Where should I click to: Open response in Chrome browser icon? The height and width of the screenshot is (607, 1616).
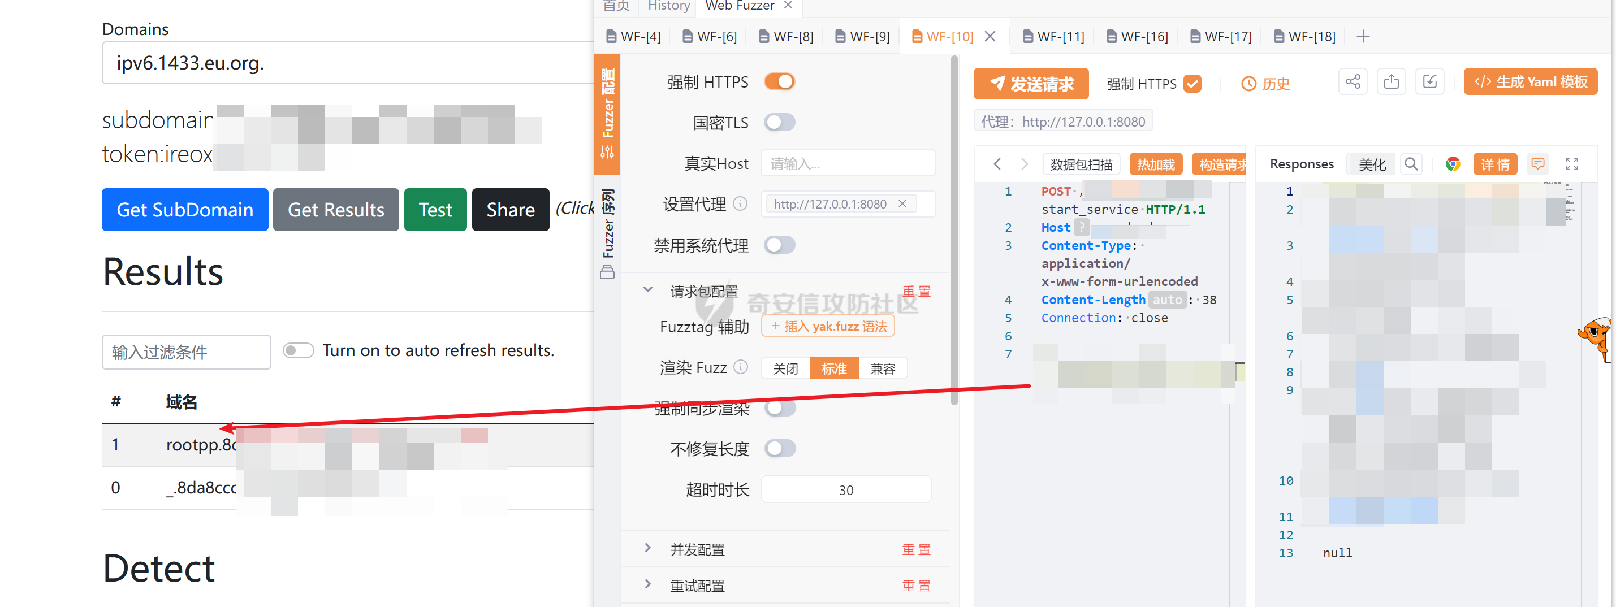1453,164
